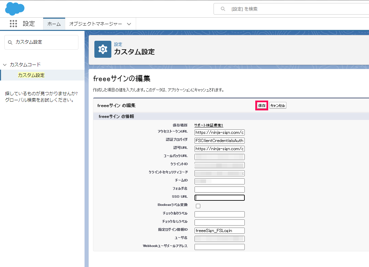Toggle the Booleanラベル変換 checkbox
Image resolution: width=369 pixels, height=267 pixels.
click(198, 206)
